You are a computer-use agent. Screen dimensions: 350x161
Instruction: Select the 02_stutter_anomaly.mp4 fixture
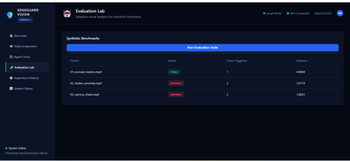[x=86, y=84]
